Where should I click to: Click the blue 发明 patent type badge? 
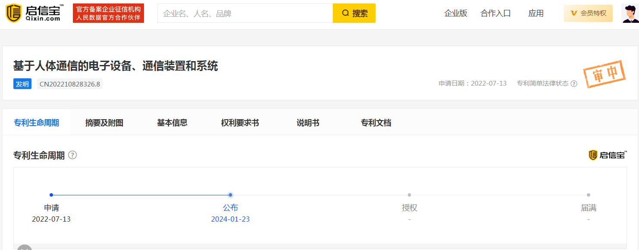point(22,84)
